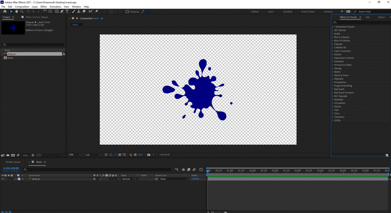Activate the Eraser tool
This screenshot has width=391, height=213.
click(x=84, y=11)
